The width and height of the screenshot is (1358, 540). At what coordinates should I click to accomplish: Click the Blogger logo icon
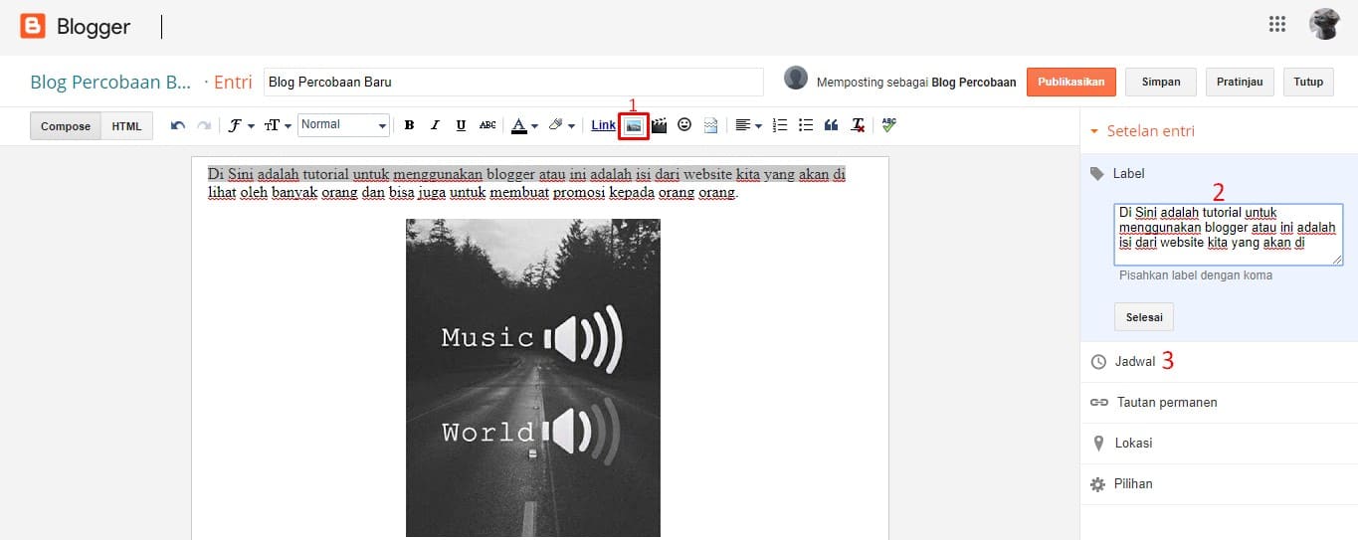coord(33,26)
